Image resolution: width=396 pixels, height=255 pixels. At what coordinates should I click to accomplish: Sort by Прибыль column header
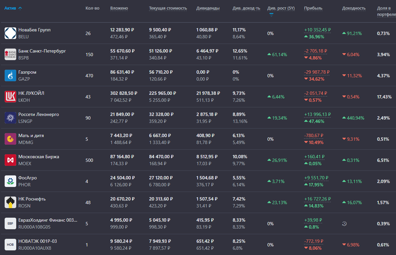tap(313, 8)
